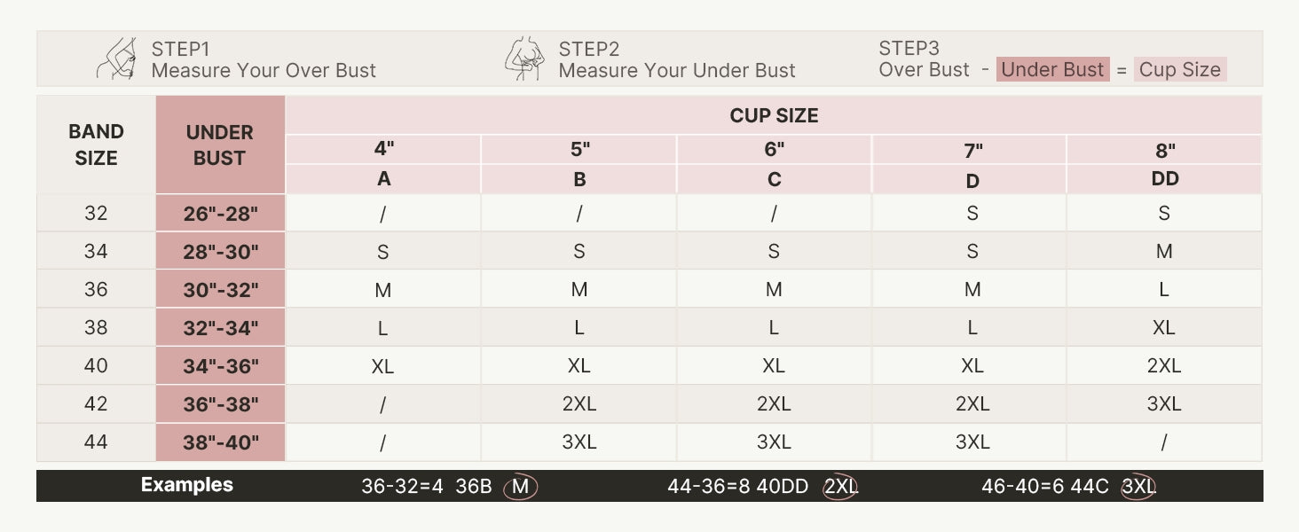1299x532 pixels.
Task: Select the UNDER BUST column header
Action: 220,145
